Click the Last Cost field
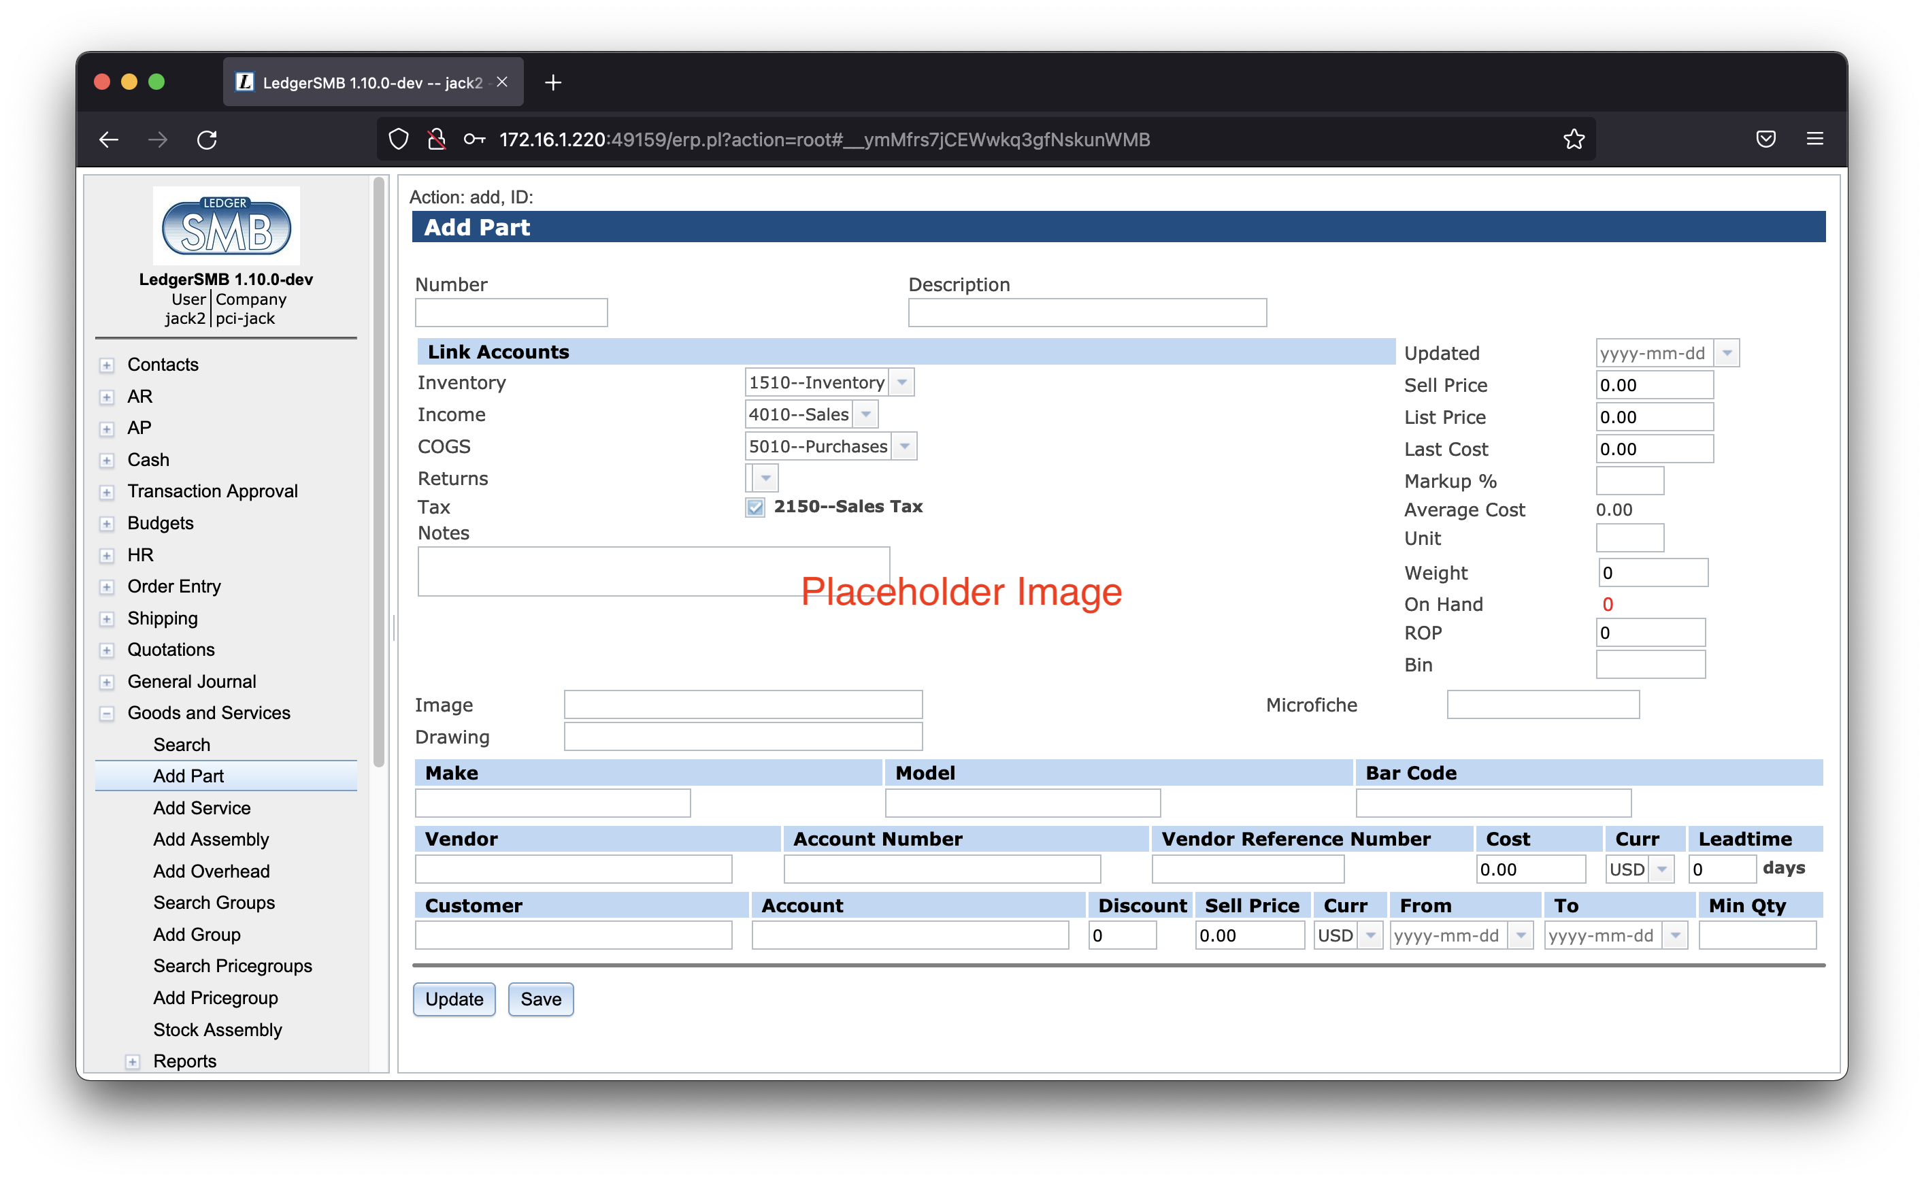 point(1654,449)
